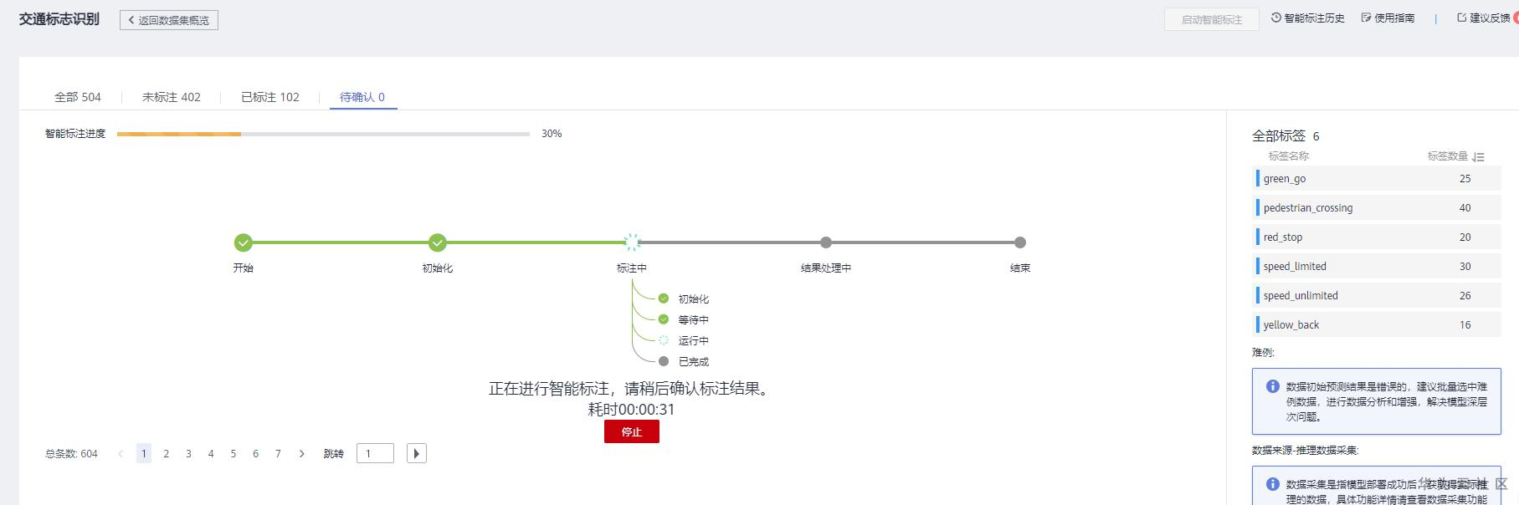Switch to the 全部 504 tab

click(78, 97)
